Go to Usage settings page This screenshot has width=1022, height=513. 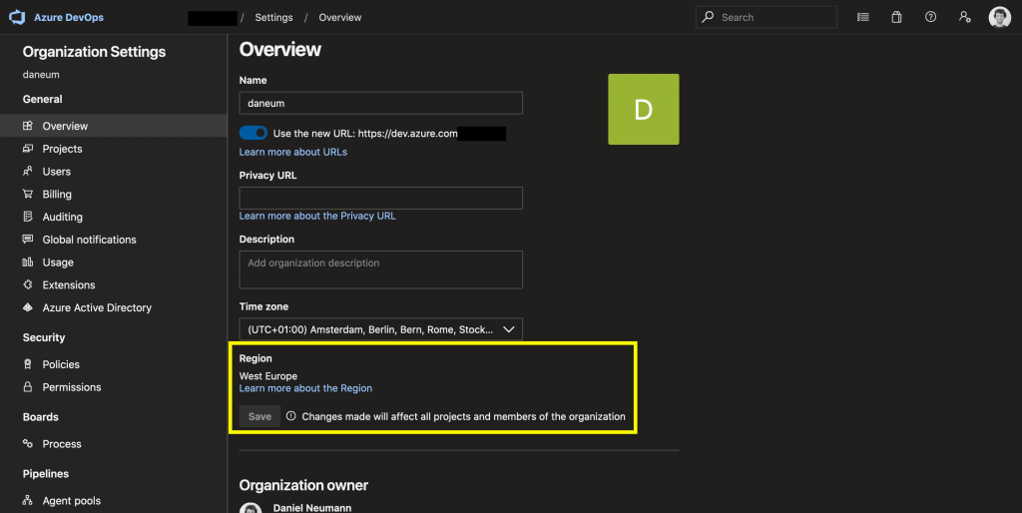coord(58,262)
